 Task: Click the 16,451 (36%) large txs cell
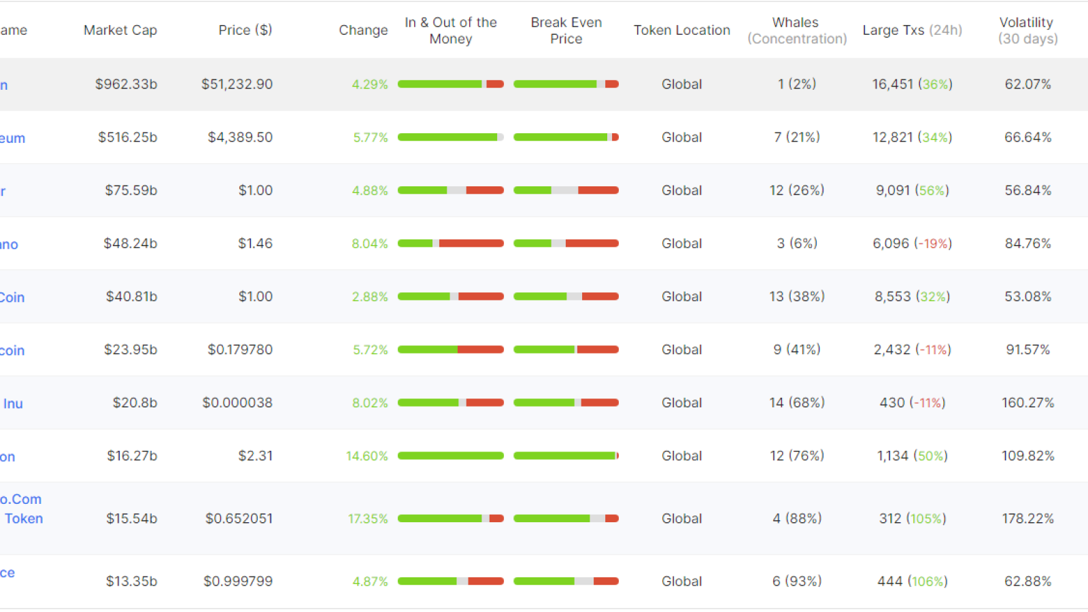pyautogui.click(x=913, y=84)
